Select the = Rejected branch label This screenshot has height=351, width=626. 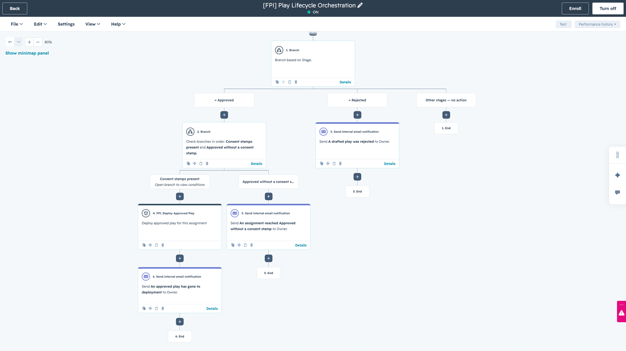(357, 100)
